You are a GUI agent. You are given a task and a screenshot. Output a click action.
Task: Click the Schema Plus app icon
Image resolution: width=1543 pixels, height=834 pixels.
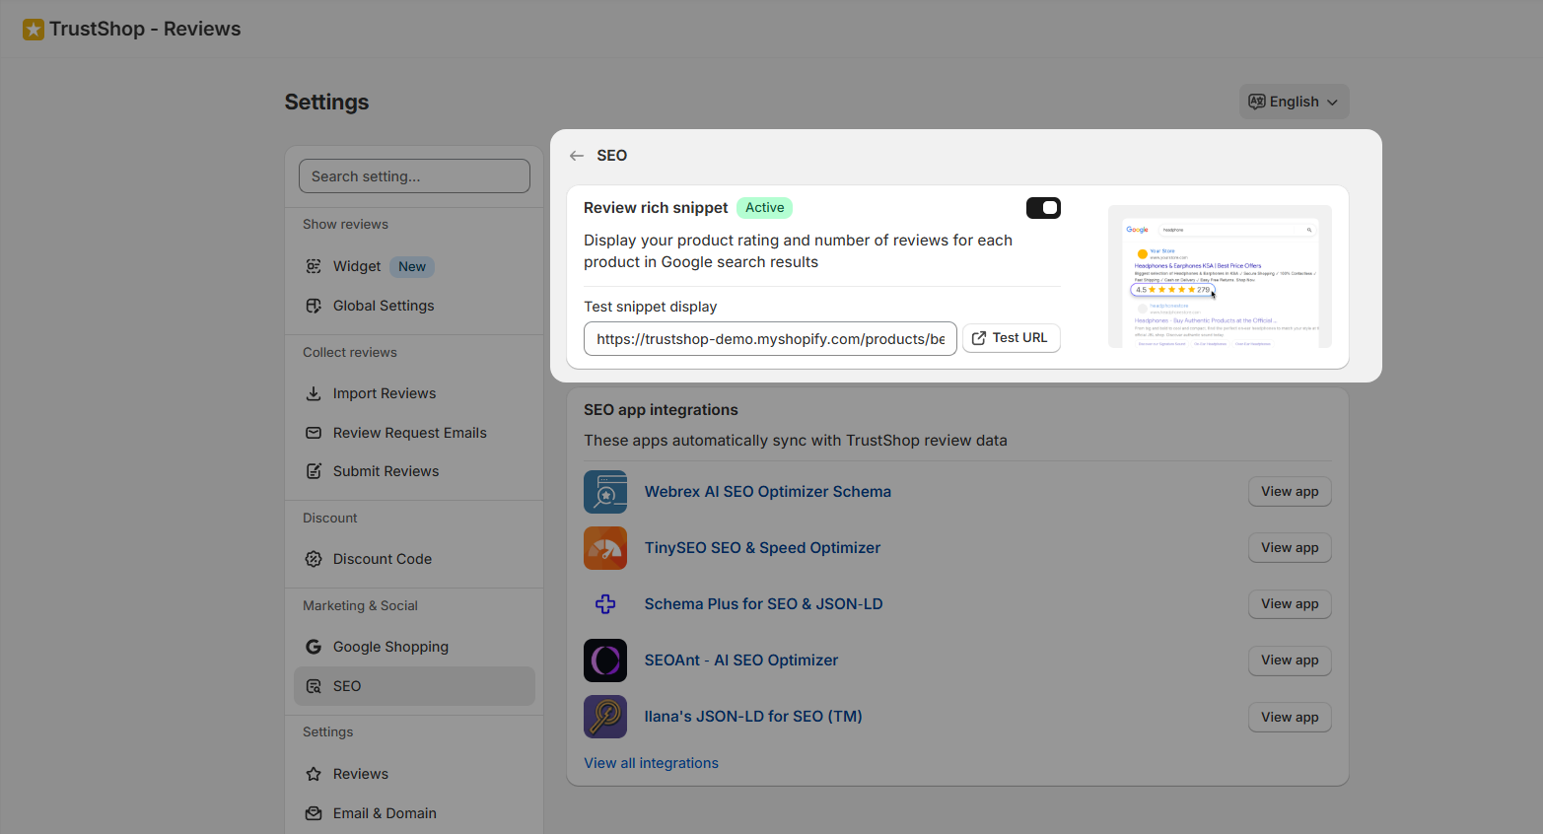click(605, 604)
